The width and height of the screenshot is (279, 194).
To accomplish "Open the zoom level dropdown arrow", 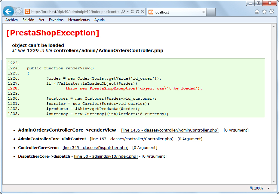I will click(269, 188).
